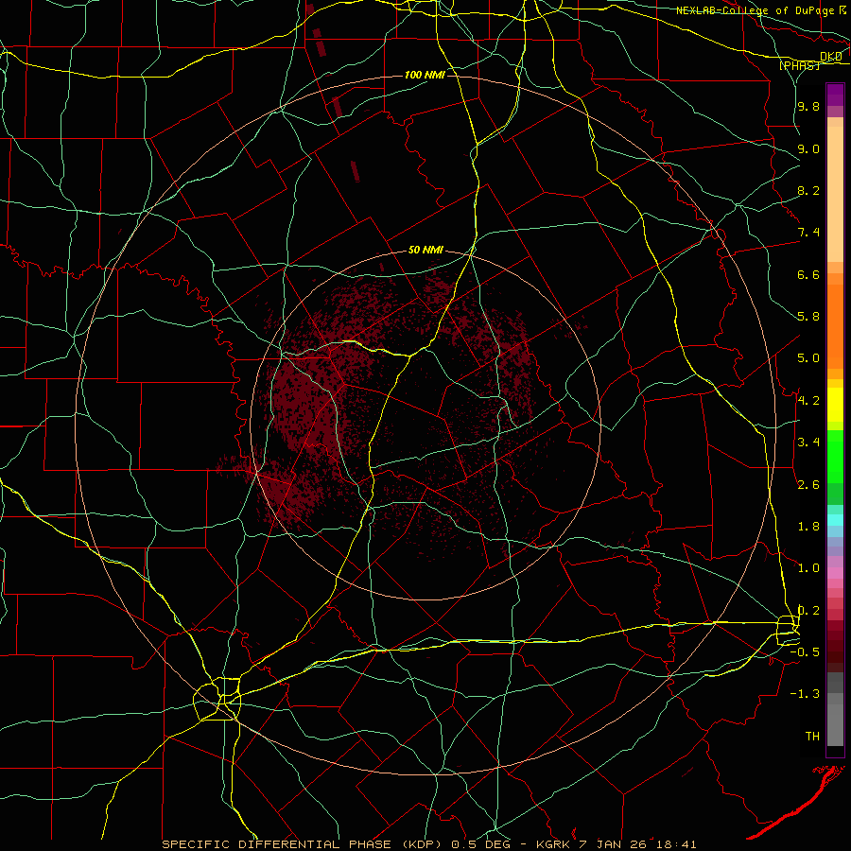Click the yellow color scale segment

(835, 405)
